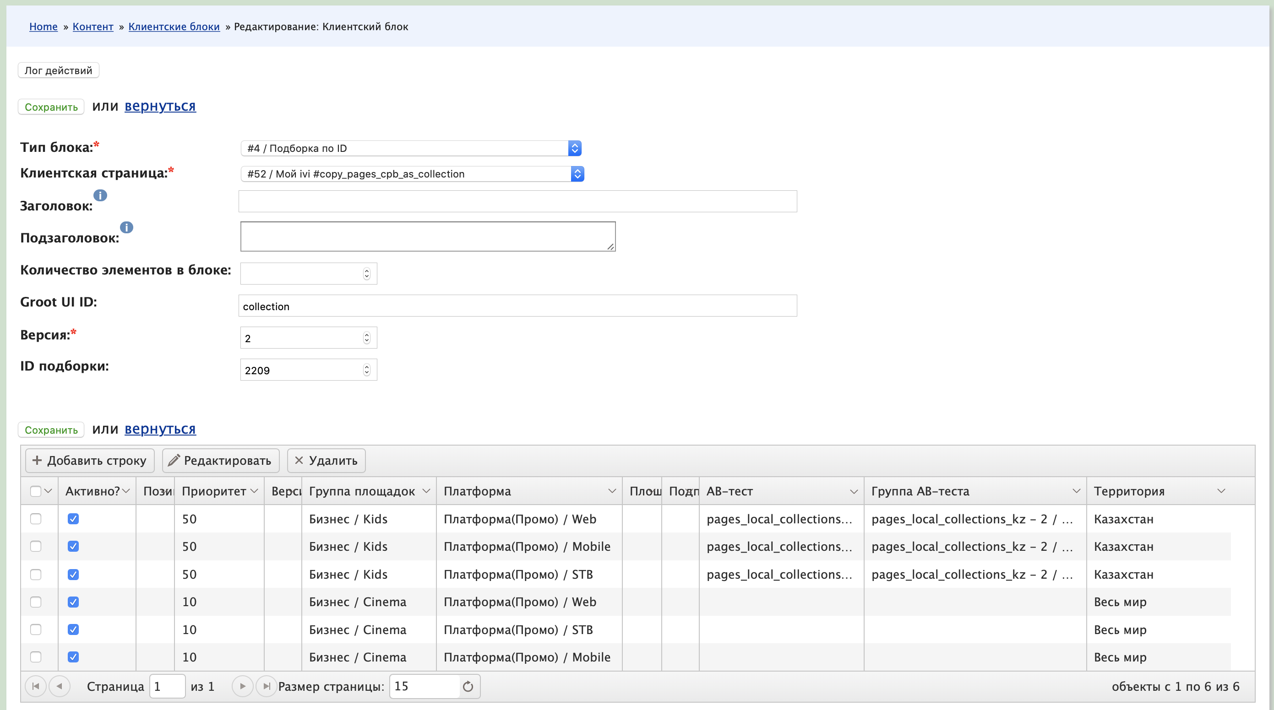
Task: Go to previous page arrow
Action: coord(60,686)
